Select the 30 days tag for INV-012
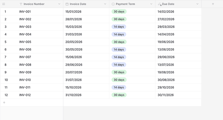Image resolution: width=223 pixels, height=120 pixels. 119,95
